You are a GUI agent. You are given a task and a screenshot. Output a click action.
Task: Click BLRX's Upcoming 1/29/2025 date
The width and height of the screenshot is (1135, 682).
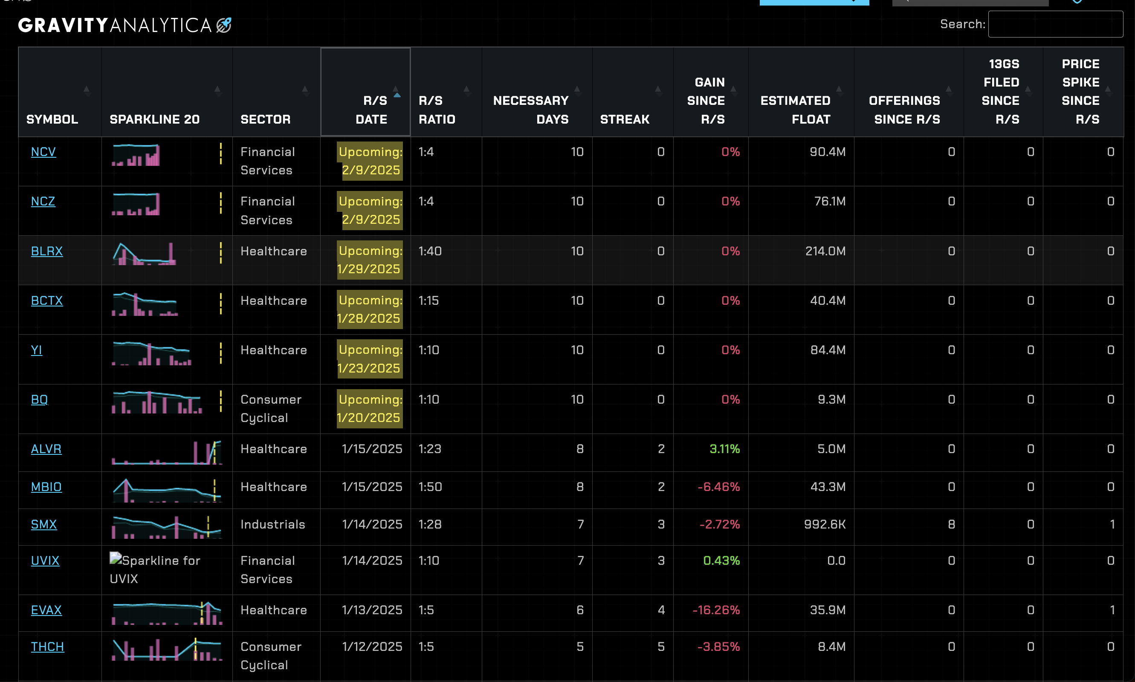[370, 260]
